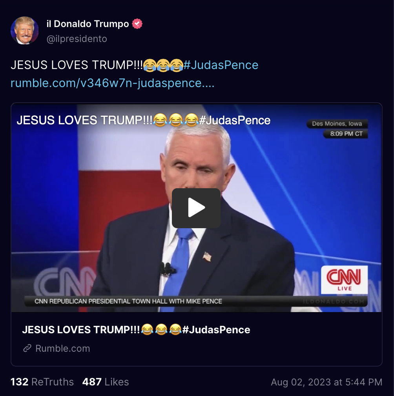Viewport: 394px width, 396px height.
Task: Click the Rumble.com source label
Action: [x=63, y=348]
